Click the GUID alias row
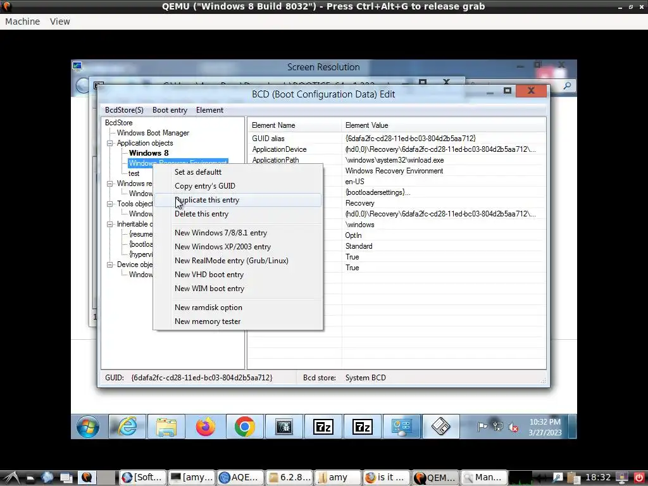The width and height of the screenshot is (648, 486). (x=397, y=139)
